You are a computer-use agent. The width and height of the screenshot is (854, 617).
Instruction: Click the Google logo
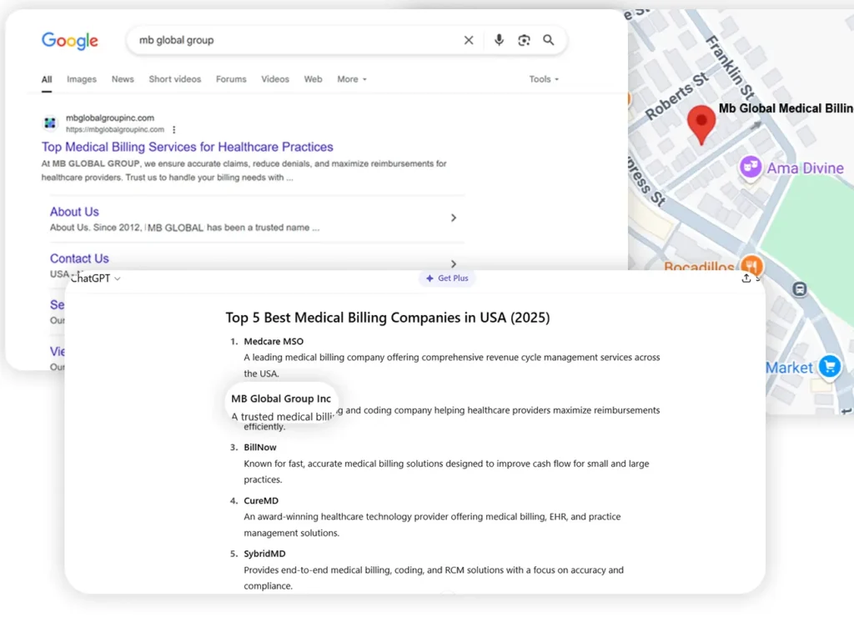70,41
